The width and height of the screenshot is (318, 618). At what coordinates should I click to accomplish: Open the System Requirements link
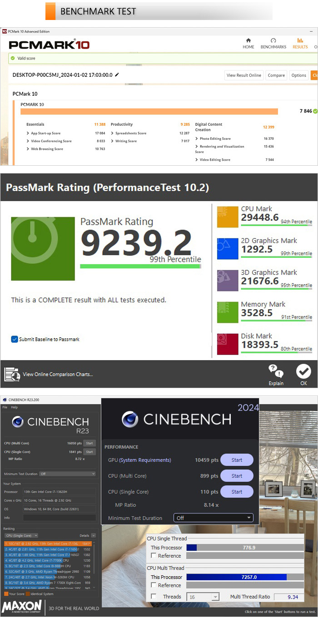tap(145, 460)
